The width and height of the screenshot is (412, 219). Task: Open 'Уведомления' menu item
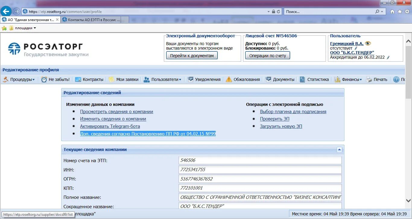coord(208,79)
